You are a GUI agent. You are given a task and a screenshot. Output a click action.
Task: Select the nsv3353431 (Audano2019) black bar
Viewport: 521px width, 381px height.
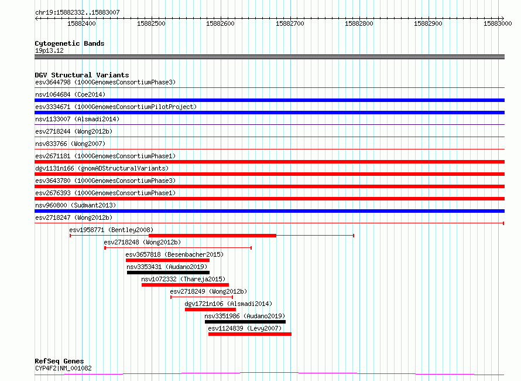tap(168, 273)
